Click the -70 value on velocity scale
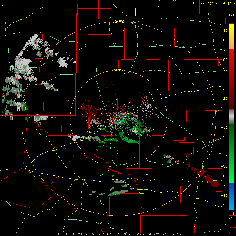 coord(224,186)
